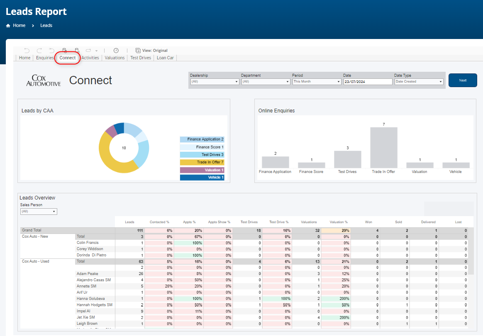The height and width of the screenshot is (336, 483).
Task: Select the Colin Francis row name
Action: click(x=88, y=243)
